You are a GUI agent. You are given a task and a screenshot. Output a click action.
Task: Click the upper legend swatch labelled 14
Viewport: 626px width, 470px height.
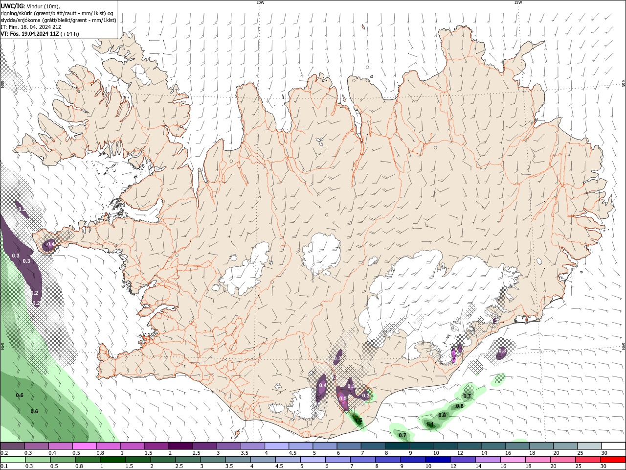pyautogui.click(x=492, y=446)
